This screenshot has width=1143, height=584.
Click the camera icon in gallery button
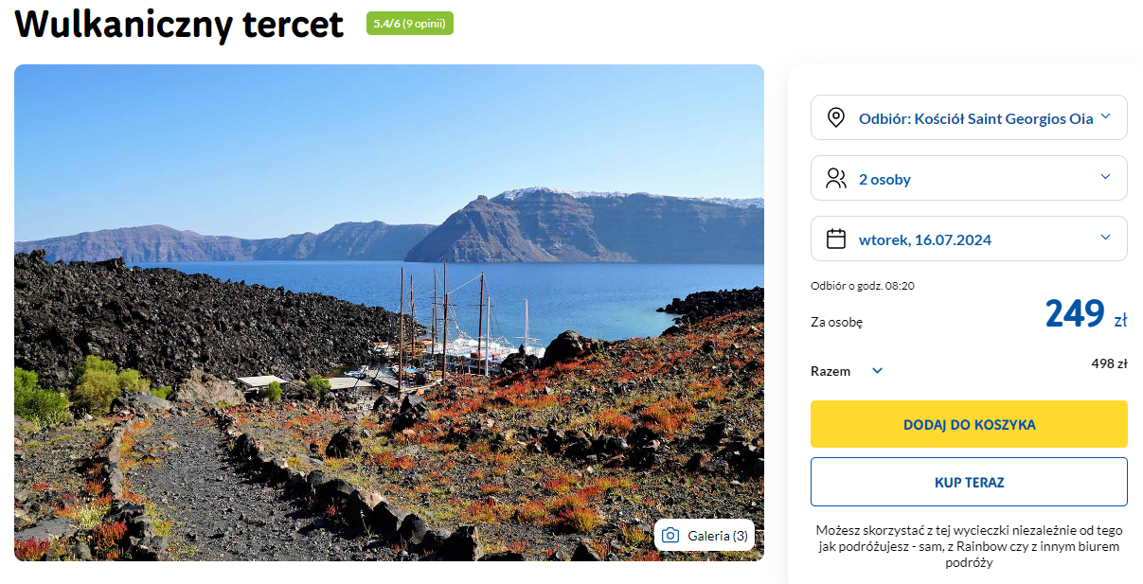point(670,536)
